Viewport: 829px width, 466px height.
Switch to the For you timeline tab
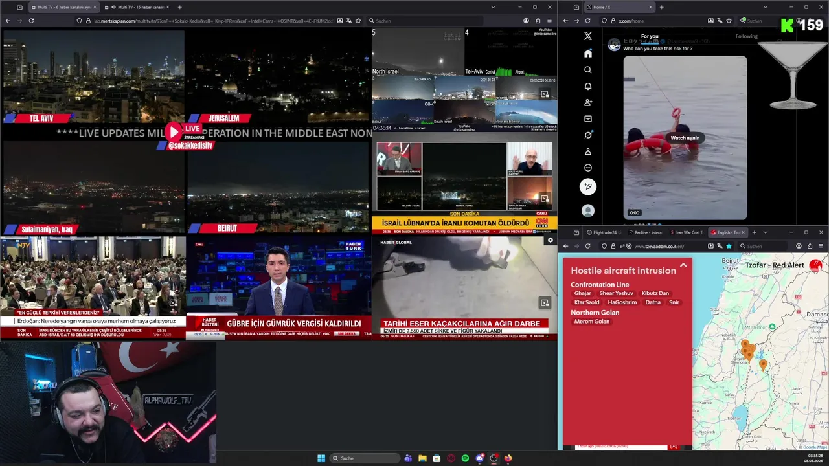650,36
